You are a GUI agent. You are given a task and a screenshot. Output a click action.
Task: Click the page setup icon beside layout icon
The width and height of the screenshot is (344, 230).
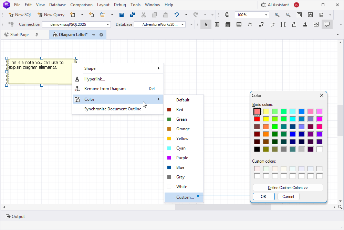321,15
